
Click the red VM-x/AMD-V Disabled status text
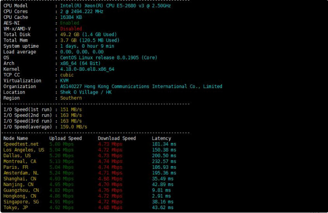click(x=71, y=29)
